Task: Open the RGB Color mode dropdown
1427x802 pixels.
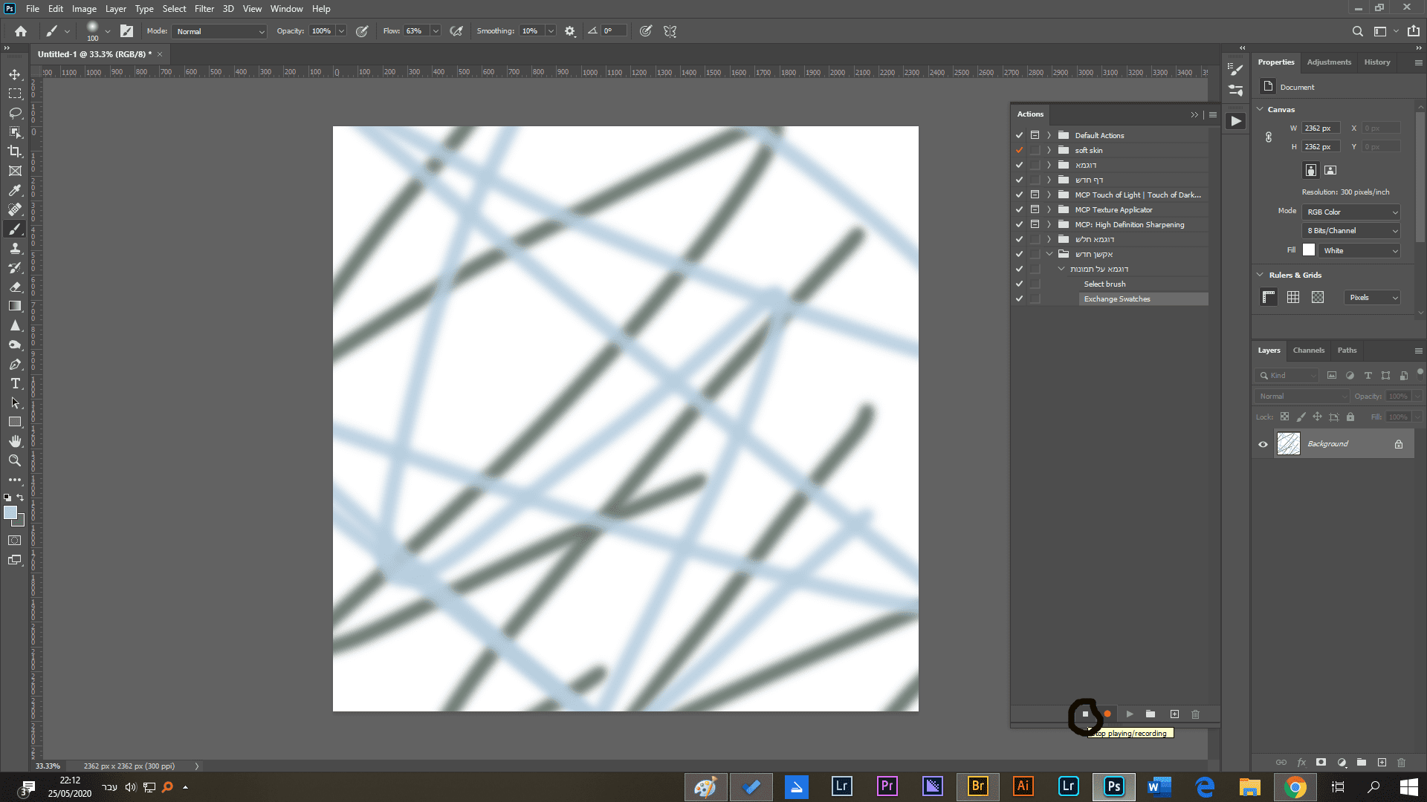Action: [x=1350, y=212]
